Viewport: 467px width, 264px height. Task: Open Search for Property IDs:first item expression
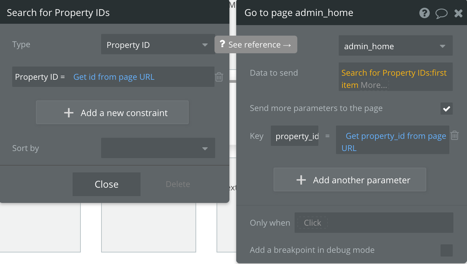394,73
